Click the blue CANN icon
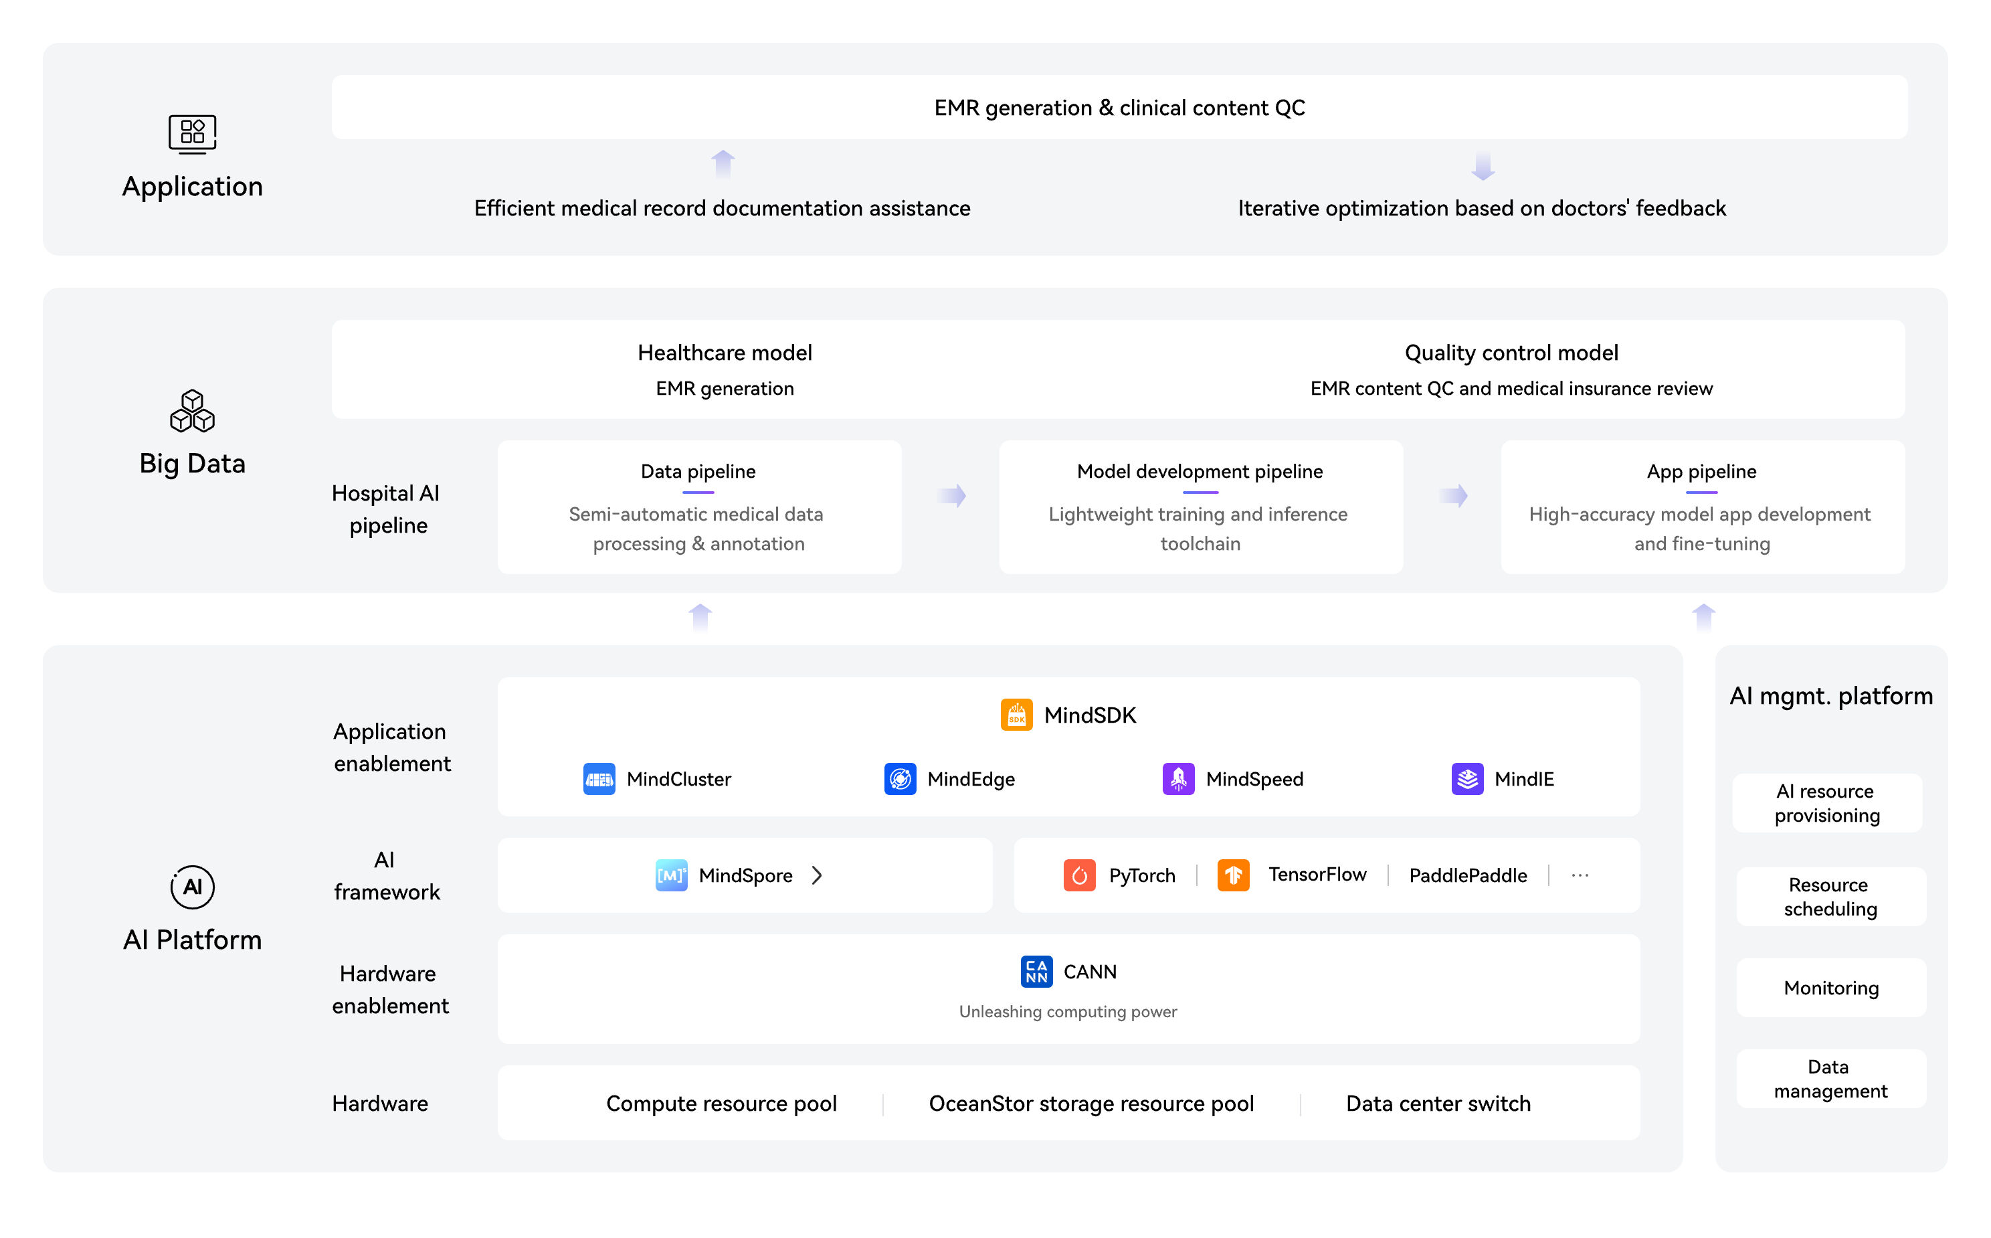Viewport: 1991px width, 1238px height. click(1037, 972)
